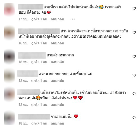Like the comment ending with 'ก็คือสวย จบ'

point(134,8)
